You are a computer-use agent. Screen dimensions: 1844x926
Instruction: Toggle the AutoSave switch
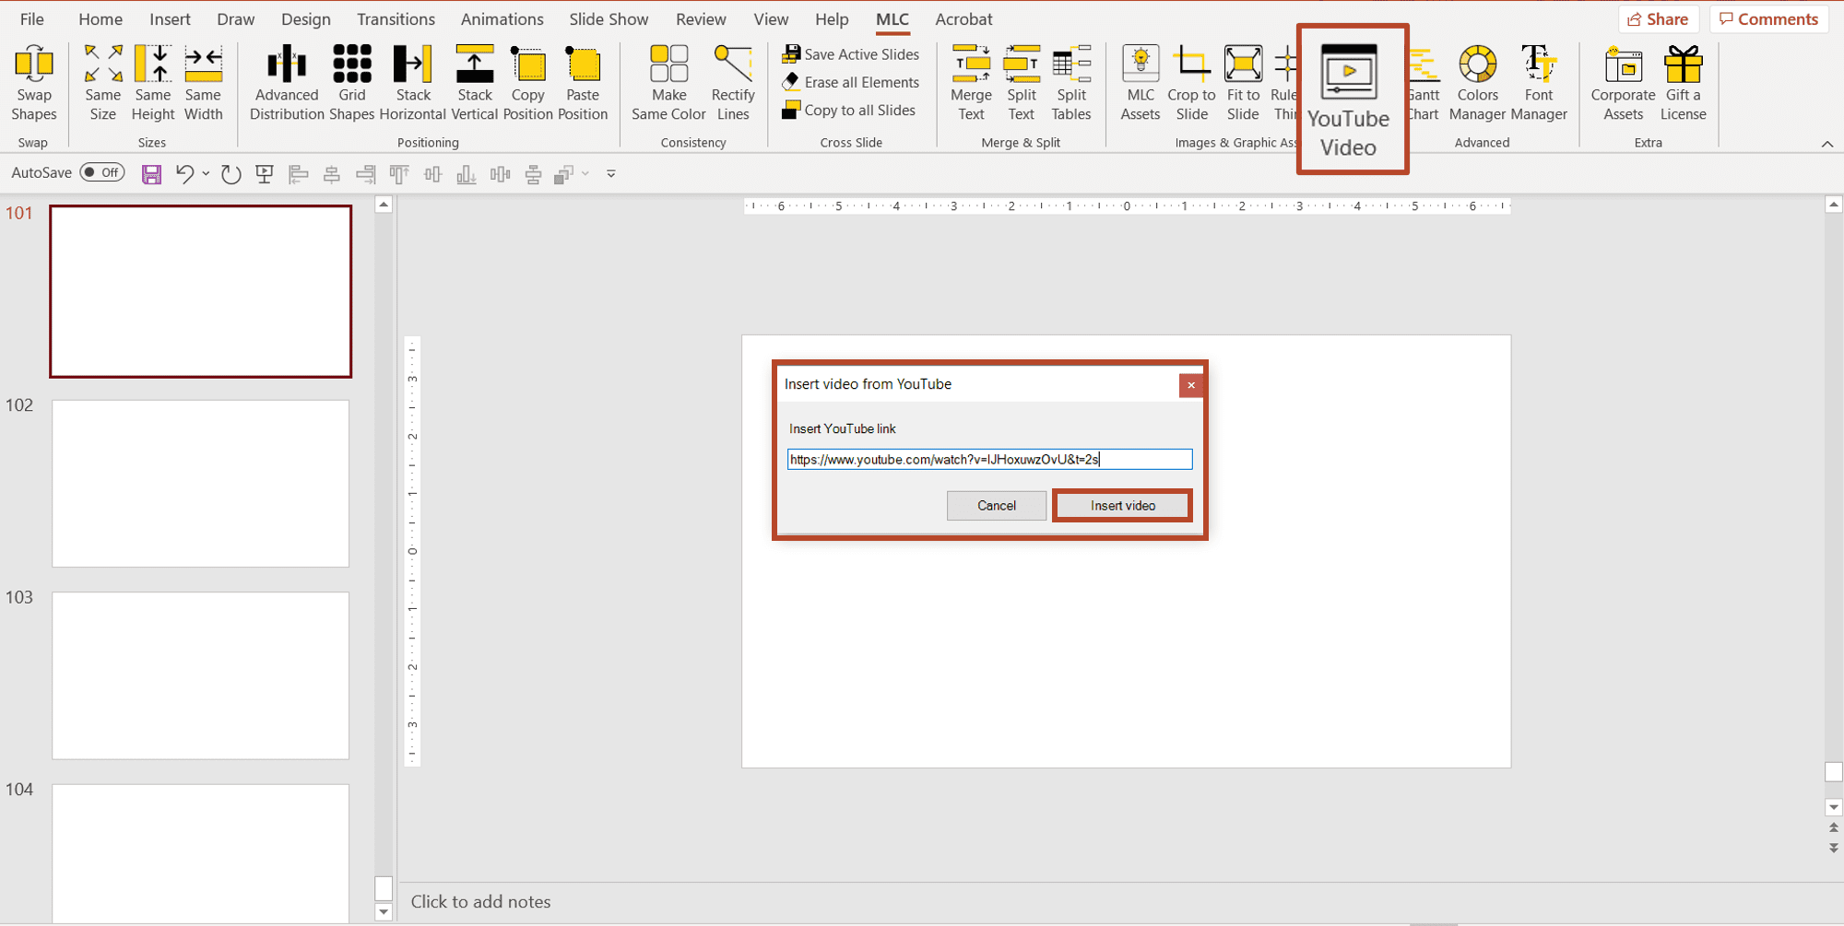pos(102,172)
